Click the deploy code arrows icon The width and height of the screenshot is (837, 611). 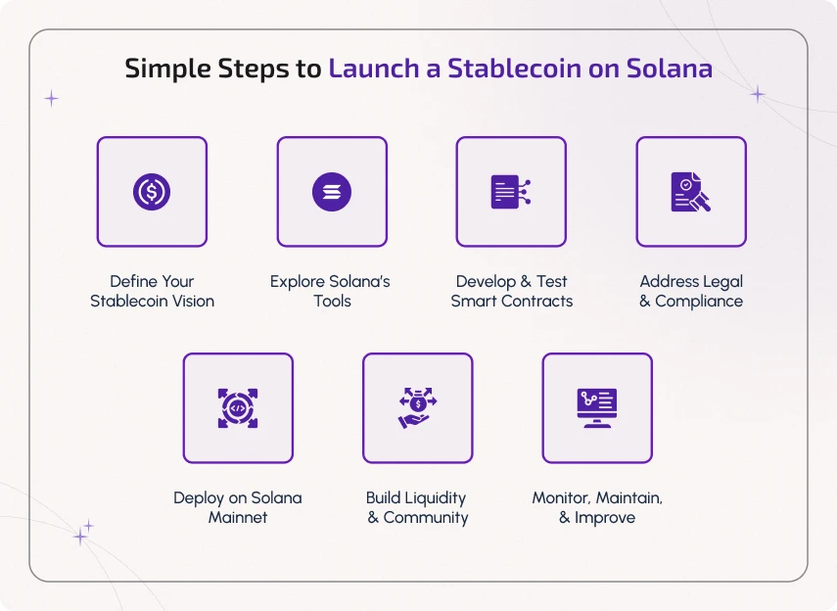pyautogui.click(x=238, y=408)
